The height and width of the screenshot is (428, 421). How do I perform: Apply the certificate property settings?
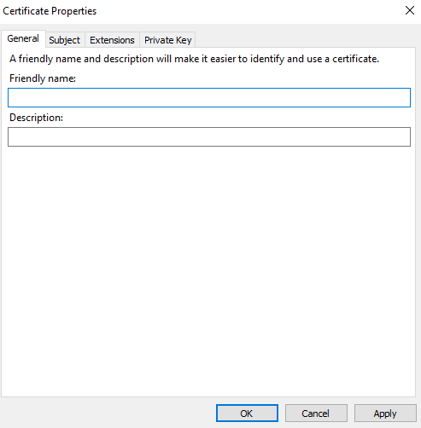[385, 414]
